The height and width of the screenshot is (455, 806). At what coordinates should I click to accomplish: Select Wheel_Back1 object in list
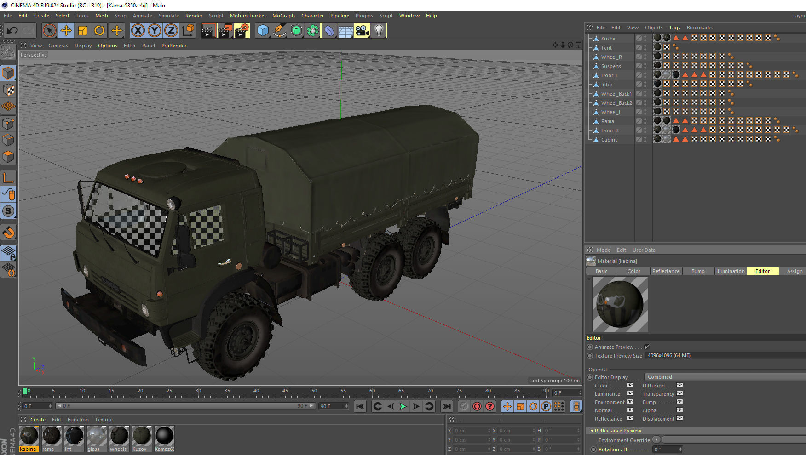click(x=616, y=94)
